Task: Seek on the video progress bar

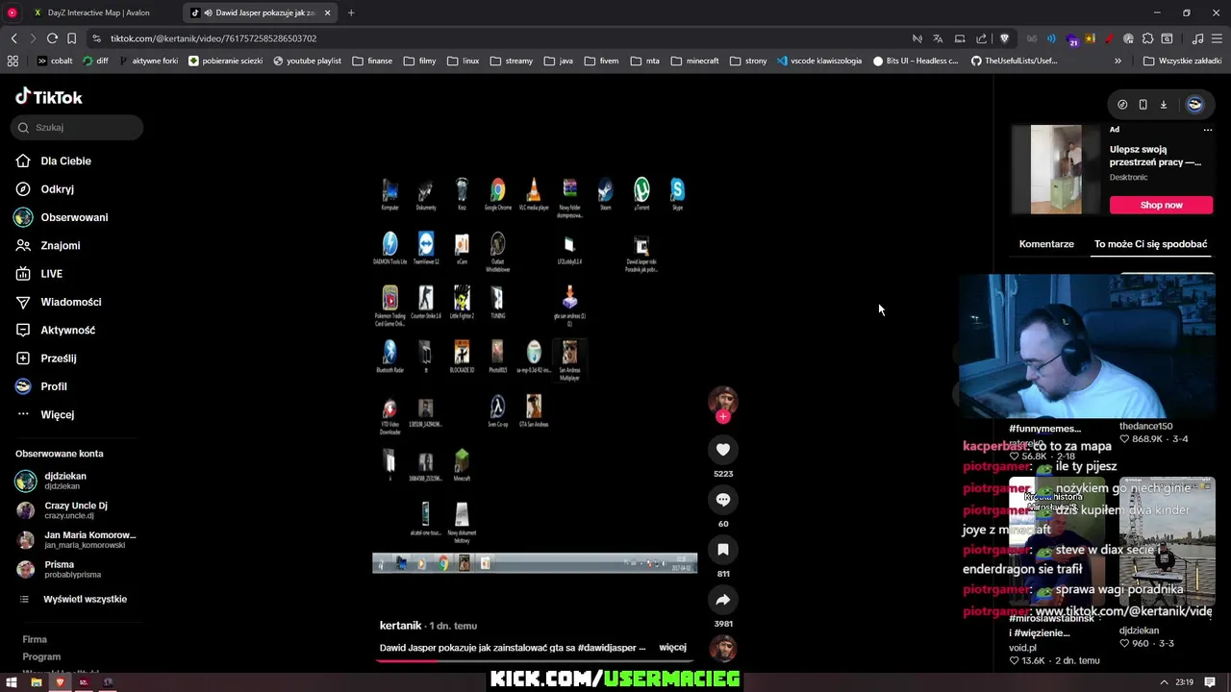Action: (535, 660)
